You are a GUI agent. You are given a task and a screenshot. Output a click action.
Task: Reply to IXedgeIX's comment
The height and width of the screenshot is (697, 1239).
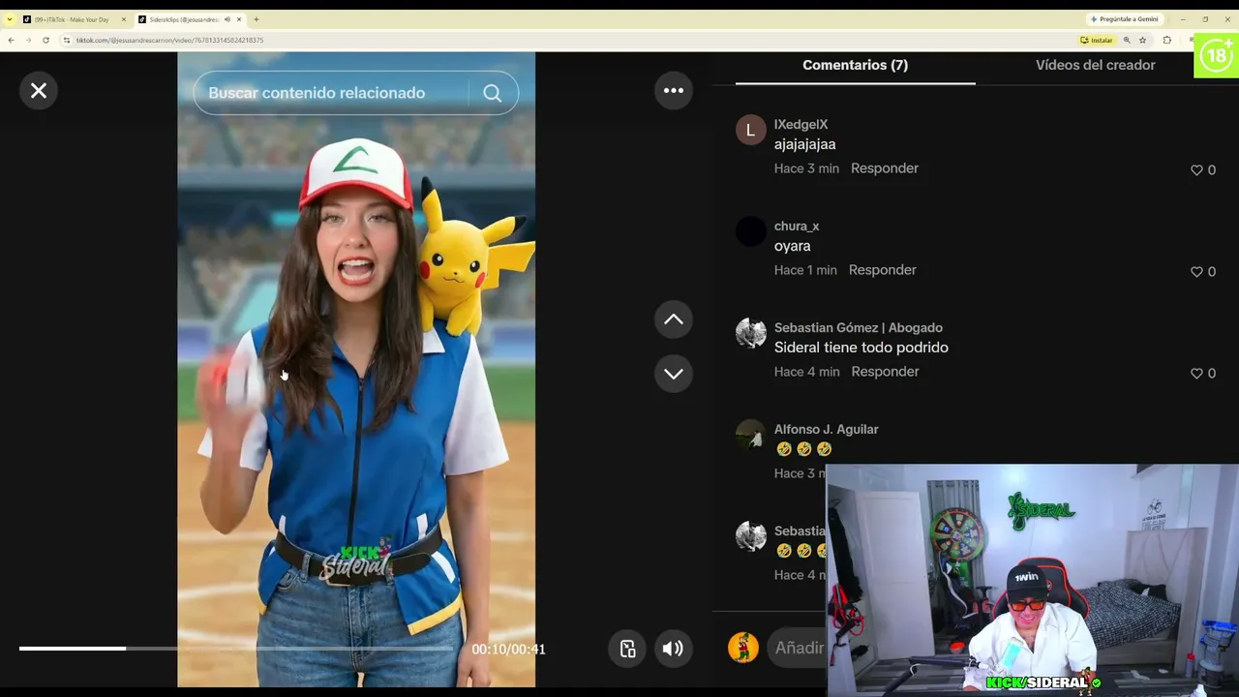click(x=885, y=168)
